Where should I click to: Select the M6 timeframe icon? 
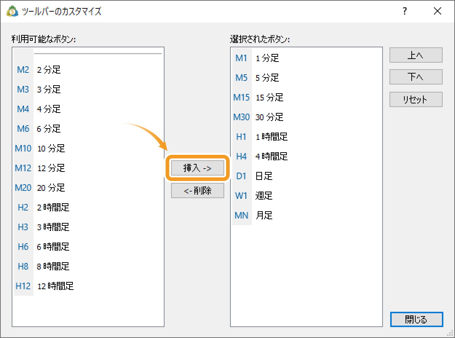point(23,129)
